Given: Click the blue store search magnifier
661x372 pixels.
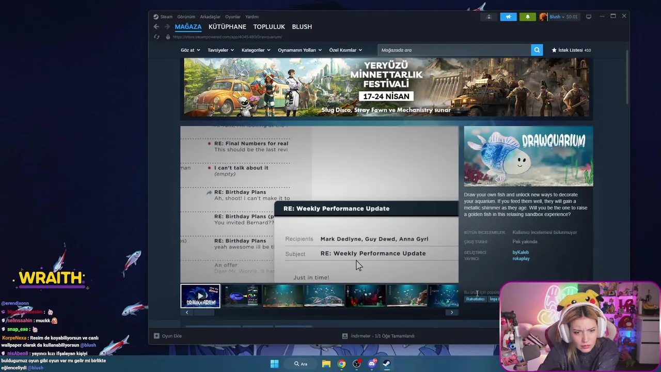Looking at the screenshot, I should point(537,50).
